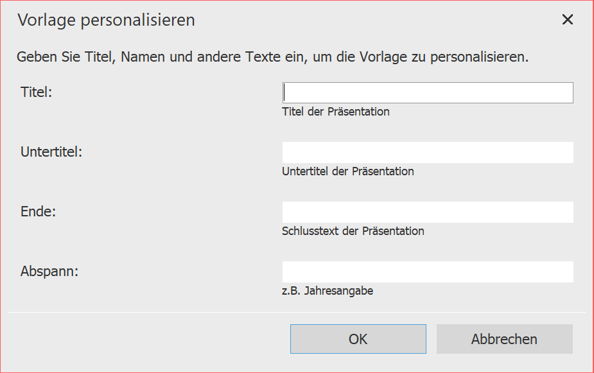This screenshot has height=373, width=594.
Task: Click the Titel: label
Action: coord(36,92)
